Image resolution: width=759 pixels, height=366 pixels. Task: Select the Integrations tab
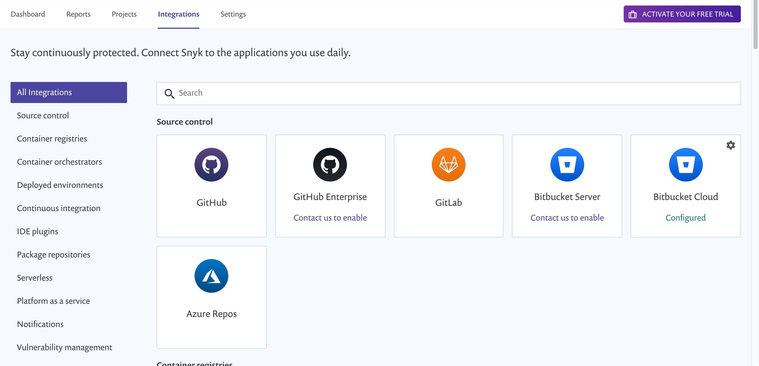point(178,14)
